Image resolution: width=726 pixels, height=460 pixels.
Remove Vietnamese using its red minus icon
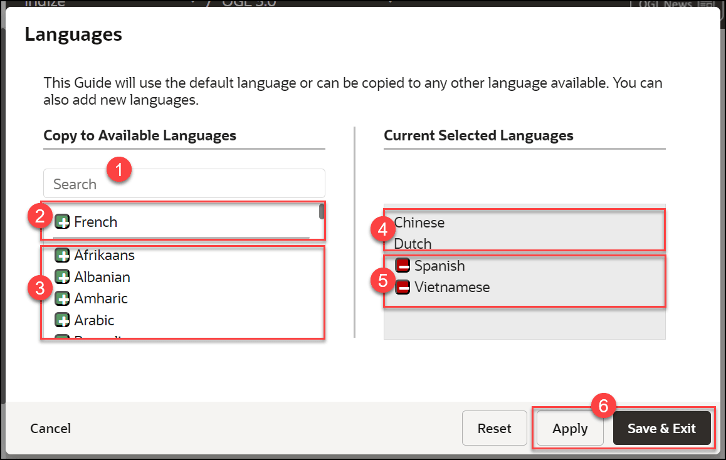[402, 286]
